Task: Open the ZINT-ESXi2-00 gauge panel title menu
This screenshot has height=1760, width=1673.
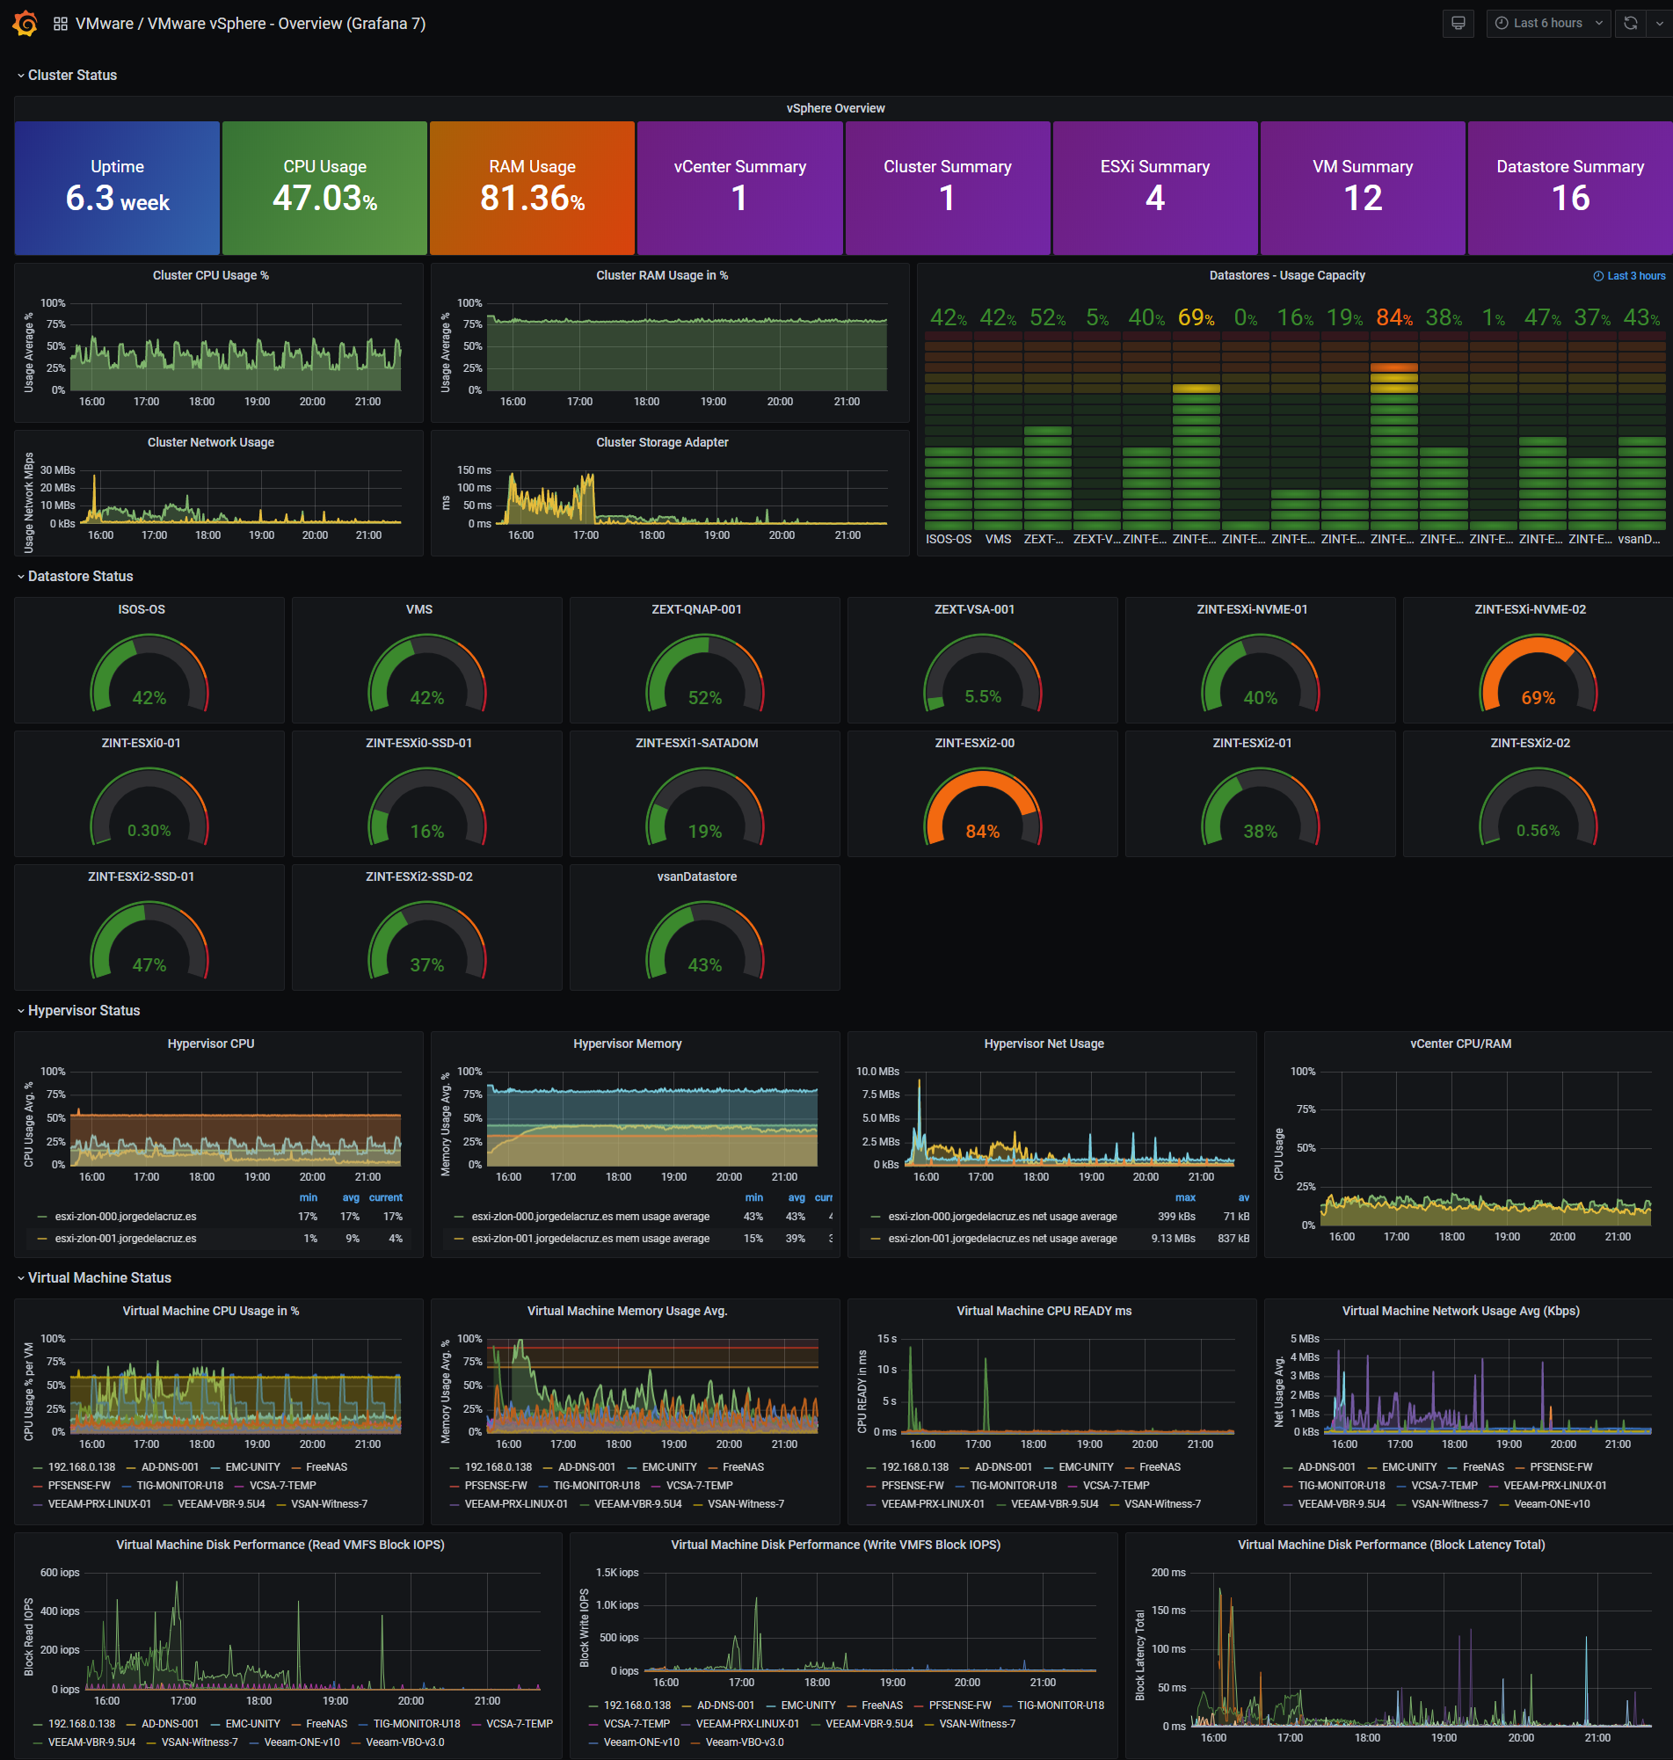Action: (975, 743)
